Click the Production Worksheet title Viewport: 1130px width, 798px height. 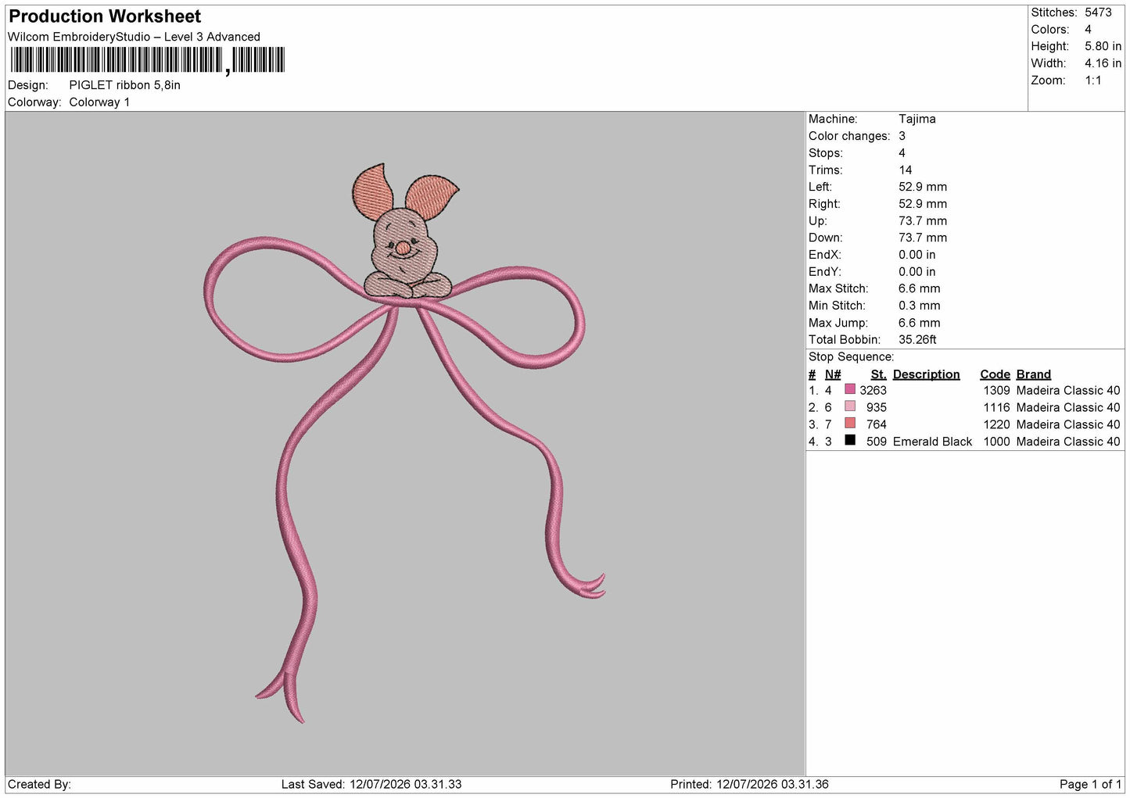(105, 16)
